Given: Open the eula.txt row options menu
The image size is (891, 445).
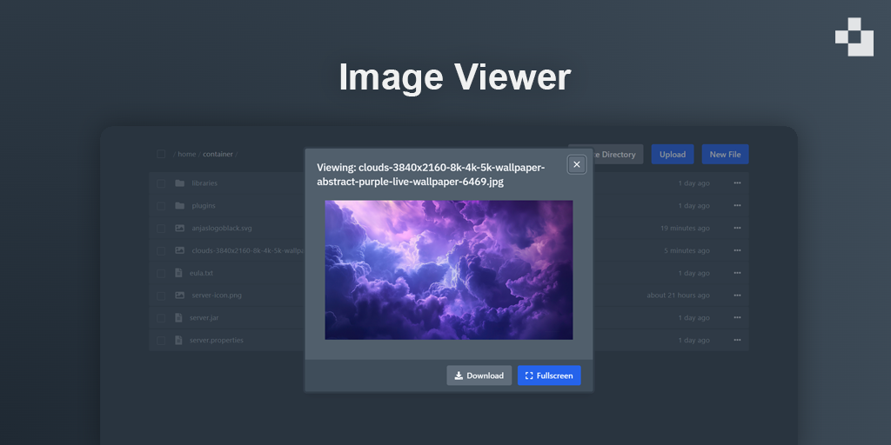Looking at the screenshot, I should point(737,272).
